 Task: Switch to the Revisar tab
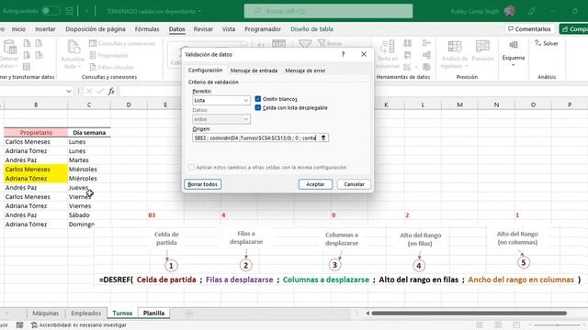(x=203, y=28)
